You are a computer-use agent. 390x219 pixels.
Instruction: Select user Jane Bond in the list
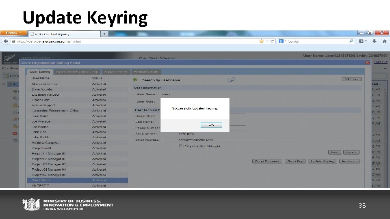pos(77,116)
